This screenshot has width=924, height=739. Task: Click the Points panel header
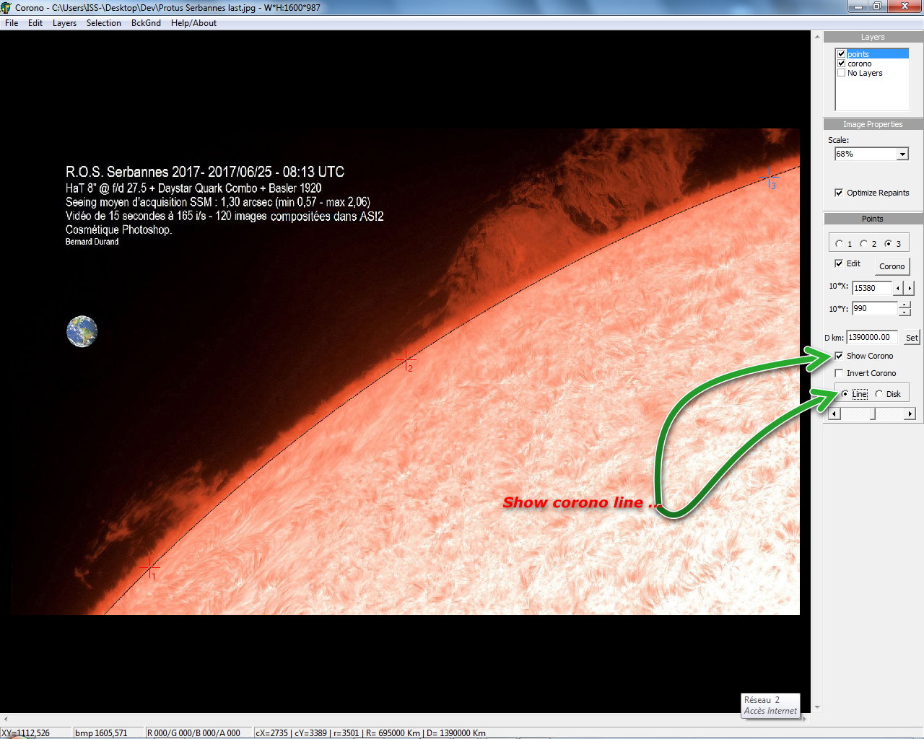pyautogui.click(x=872, y=219)
